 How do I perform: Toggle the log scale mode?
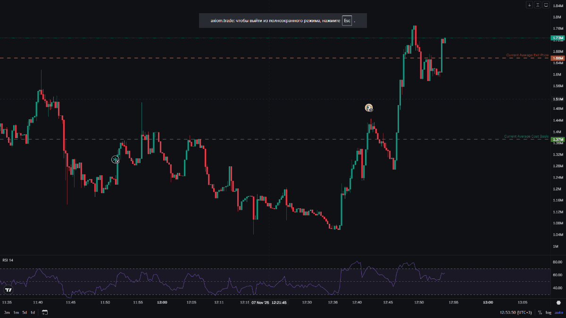548,312
